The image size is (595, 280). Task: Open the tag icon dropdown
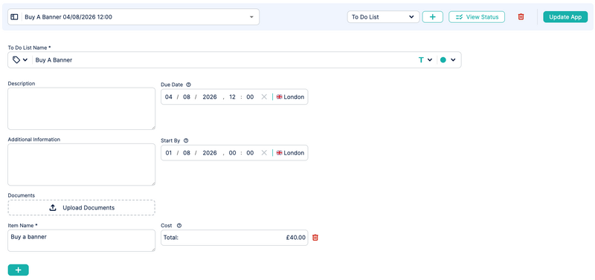coord(20,60)
